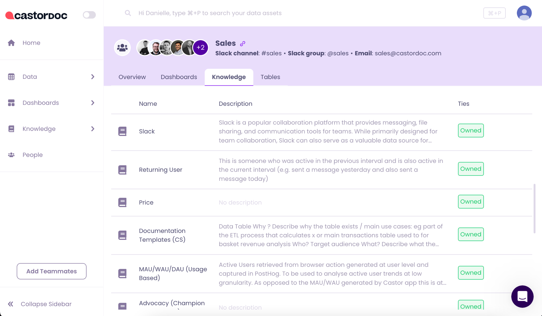
Task: Click the Add Teammates button
Action: coord(51,271)
